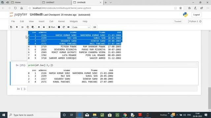Refresh the page with the reload icon
Image resolution: width=211 pixels, height=118 pixels.
15,8
